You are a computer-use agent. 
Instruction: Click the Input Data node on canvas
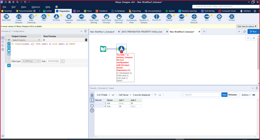103,49
